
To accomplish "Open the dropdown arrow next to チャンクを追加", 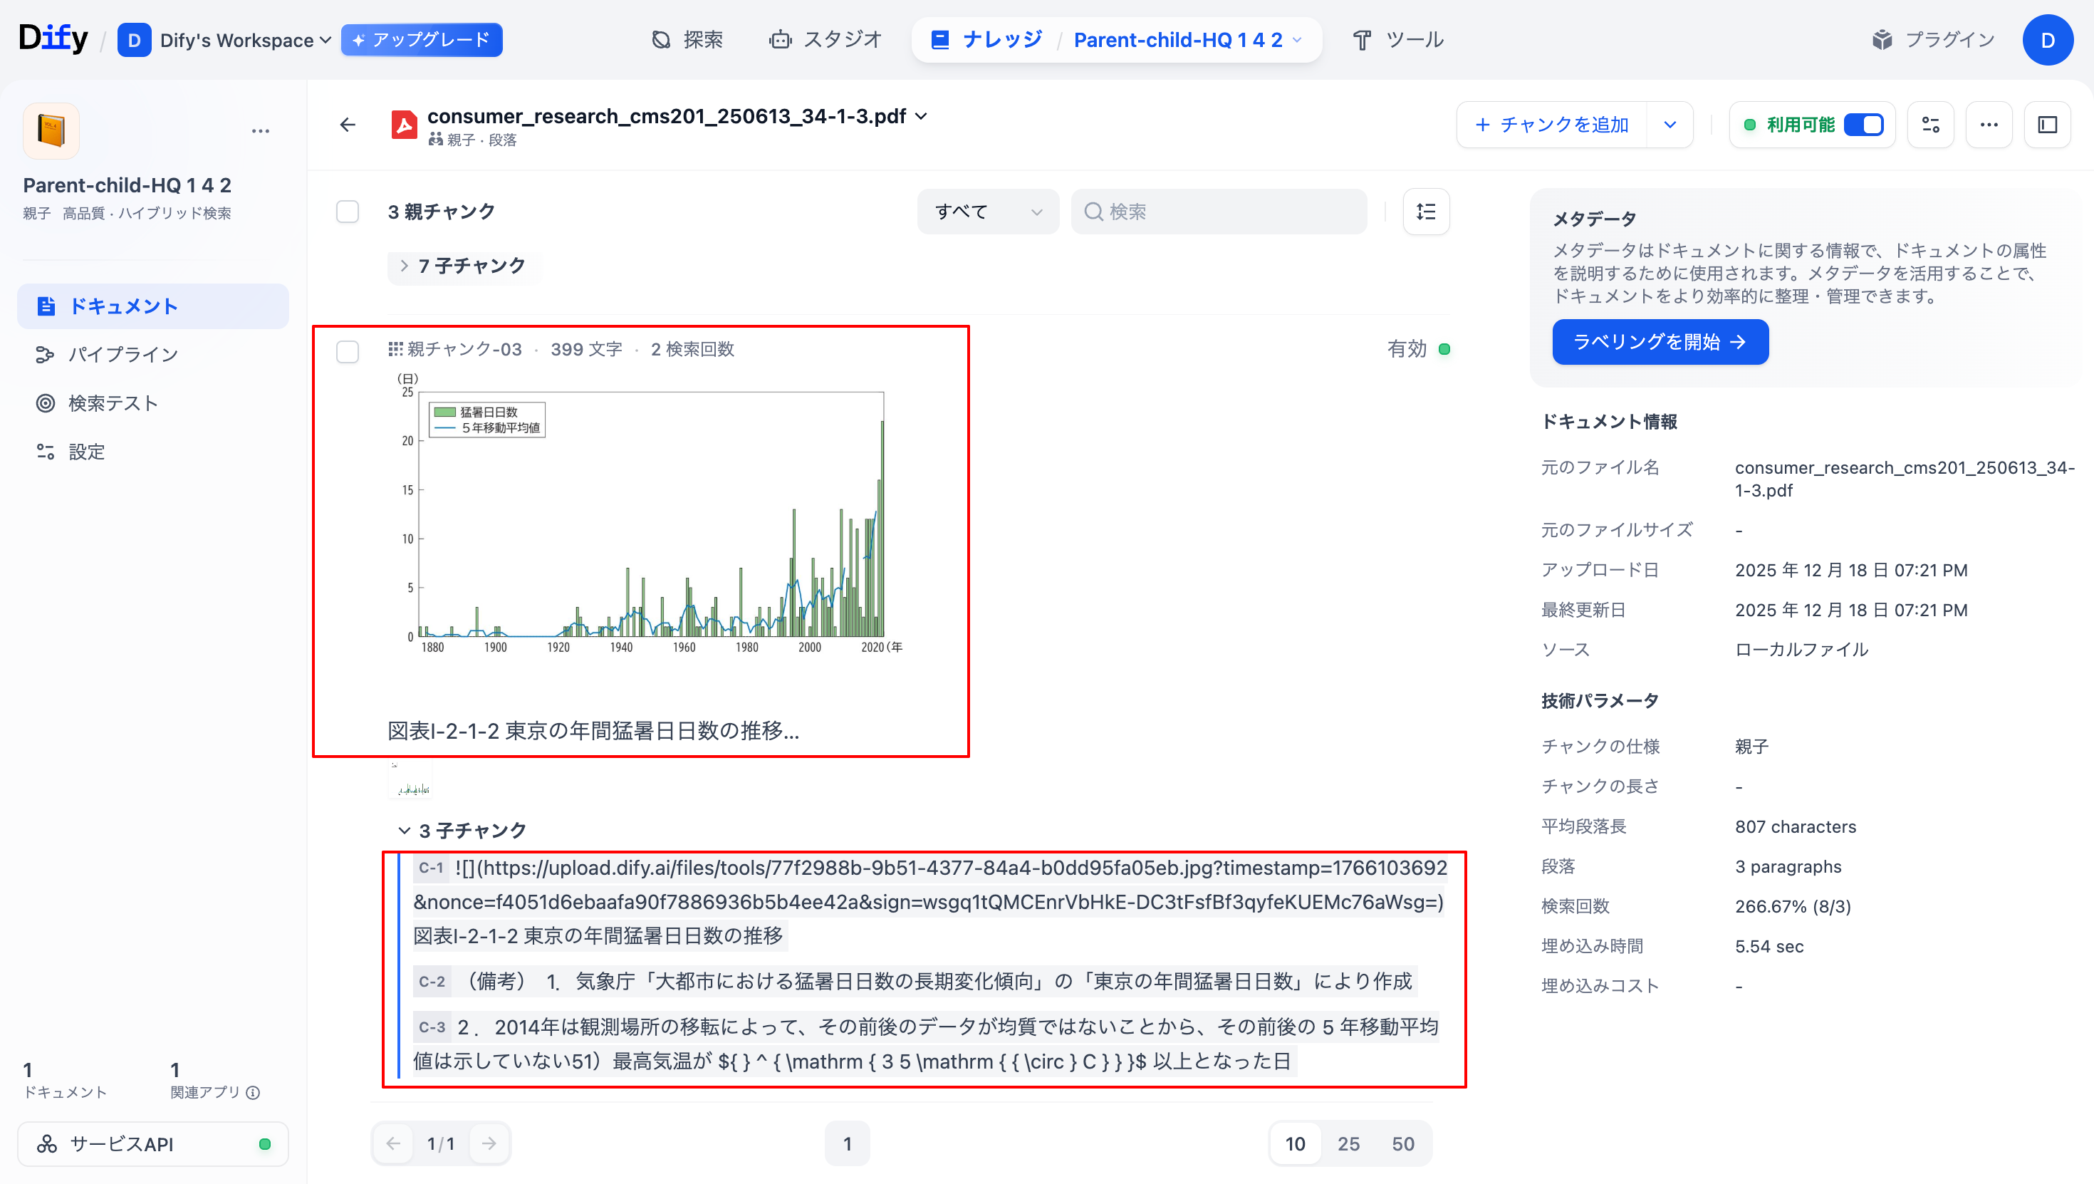I will [1670, 125].
